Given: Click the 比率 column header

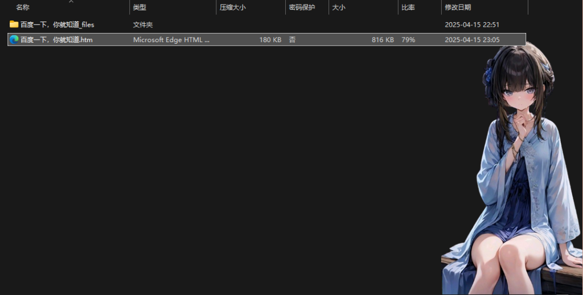Looking at the screenshot, I should (408, 8).
